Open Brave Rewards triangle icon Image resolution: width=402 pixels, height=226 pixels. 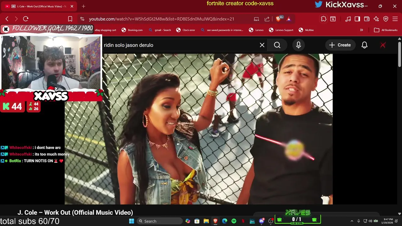(x=289, y=19)
